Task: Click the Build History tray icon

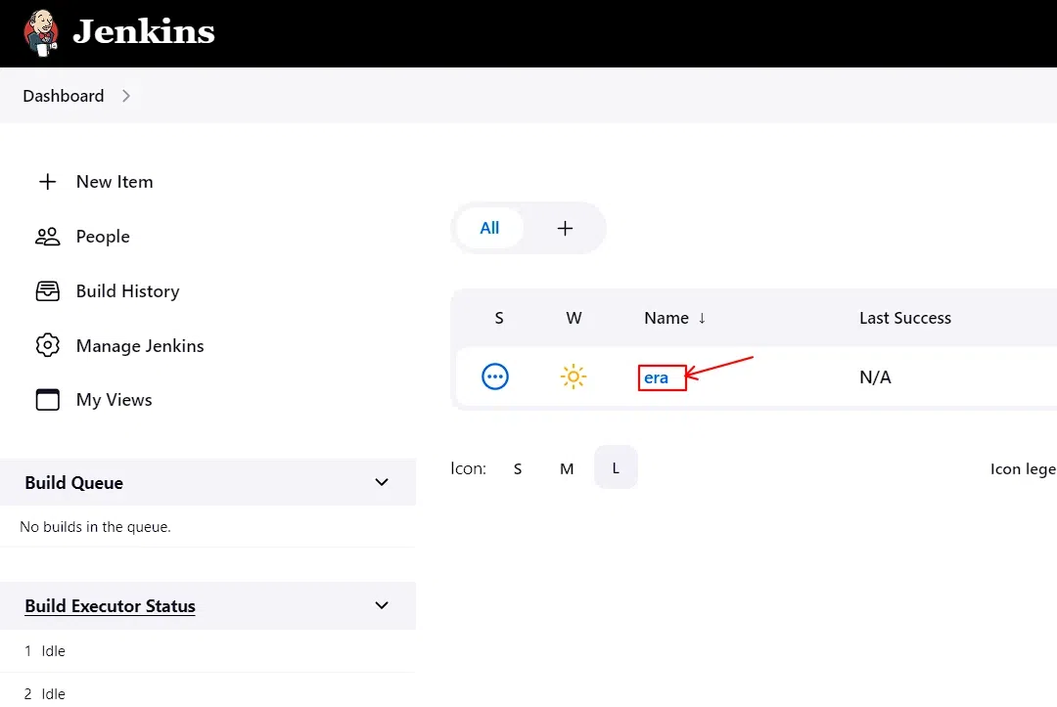Action: point(47,291)
